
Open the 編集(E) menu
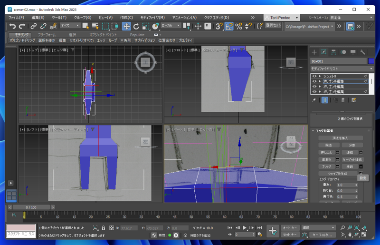38,18
